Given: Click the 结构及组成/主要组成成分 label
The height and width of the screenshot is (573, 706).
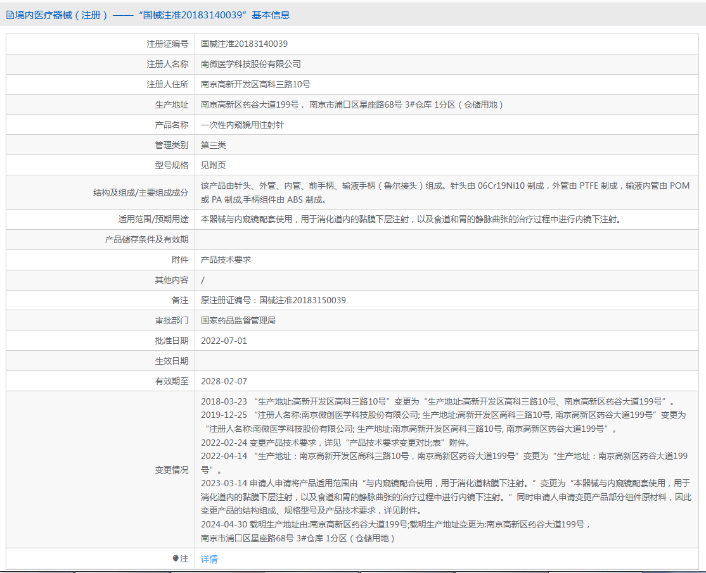Looking at the screenshot, I should [x=141, y=192].
